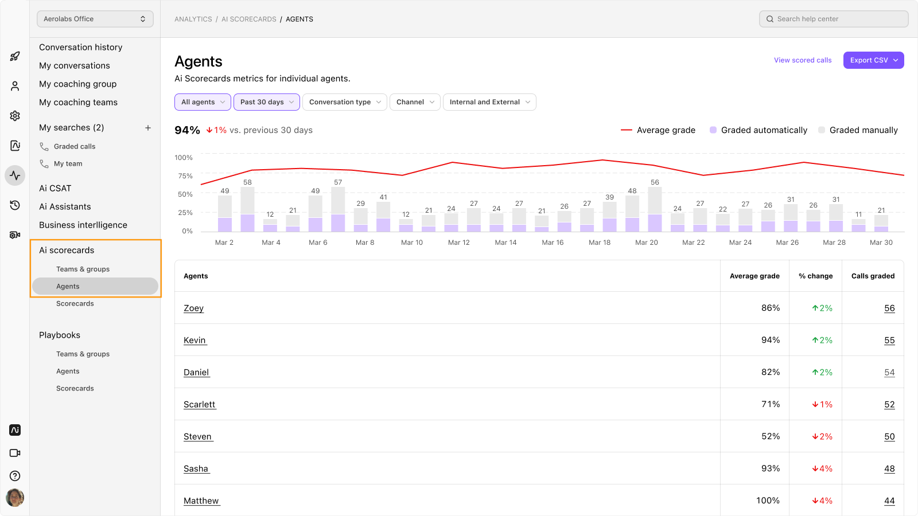Open the Aerolabs Office workspace selector
Viewport: 918px width, 516px height.
click(95, 19)
